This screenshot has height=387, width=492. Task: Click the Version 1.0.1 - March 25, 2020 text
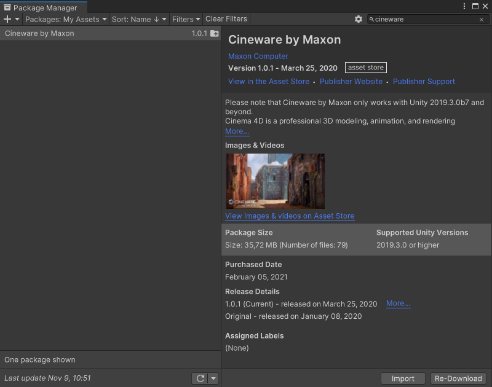[x=283, y=68]
